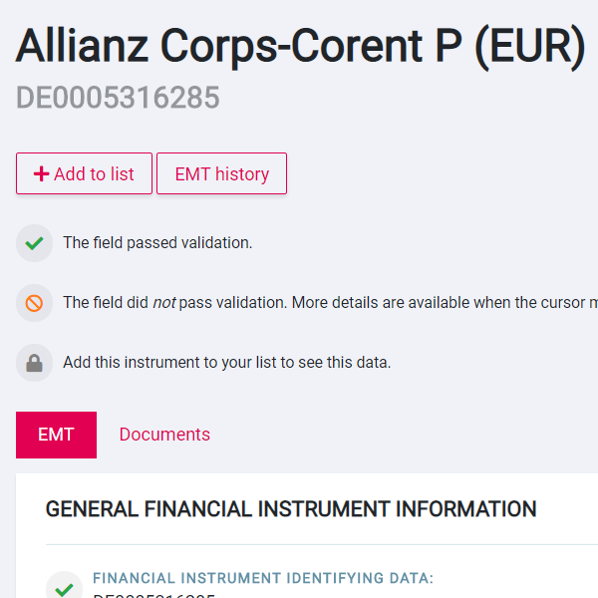Select the EMT tab
The image size is (598, 598).
point(56,435)
